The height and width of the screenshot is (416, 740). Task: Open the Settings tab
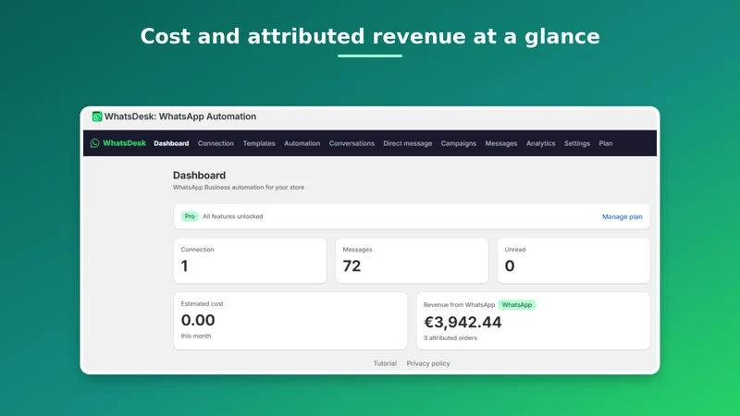(x=577, y=143)
